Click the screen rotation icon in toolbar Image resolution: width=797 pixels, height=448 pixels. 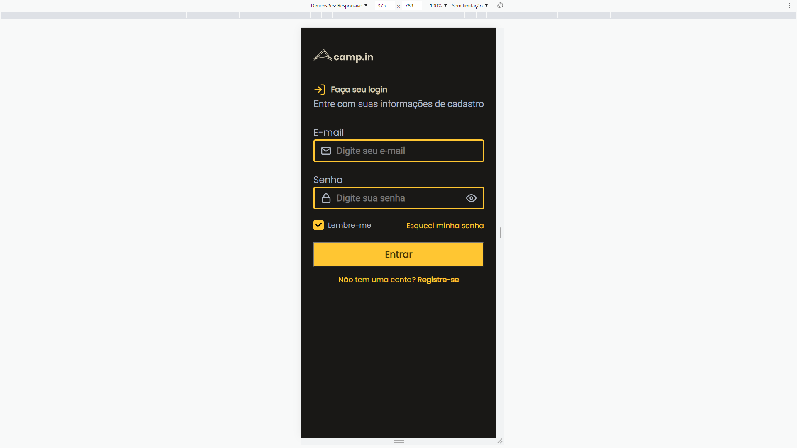pos(500,5)
